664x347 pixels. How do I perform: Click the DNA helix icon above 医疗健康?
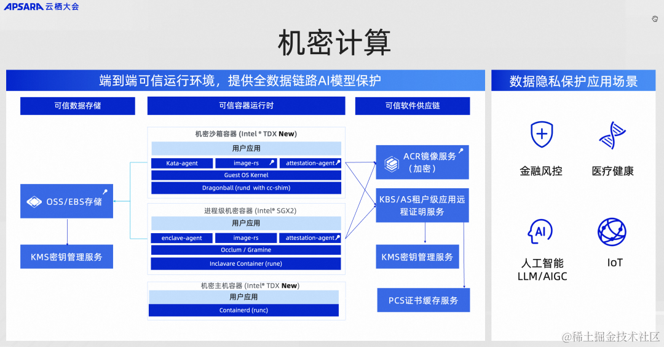(x=612, y=135)
